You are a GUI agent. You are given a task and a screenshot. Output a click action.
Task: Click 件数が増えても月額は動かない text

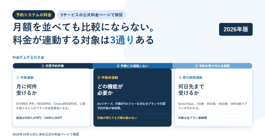coord(117,118)
